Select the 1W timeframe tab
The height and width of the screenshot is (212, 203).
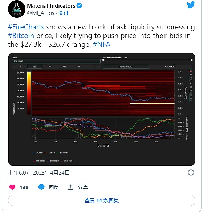pos(34,66)
